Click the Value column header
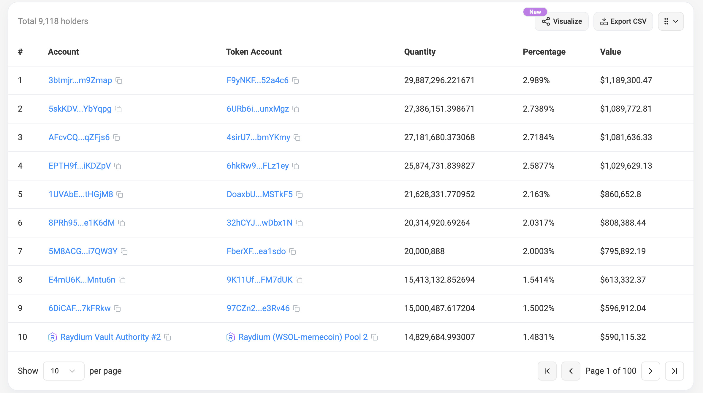 coord(610,52)
